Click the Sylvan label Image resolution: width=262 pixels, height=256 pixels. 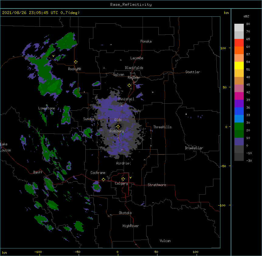(119, 74)
